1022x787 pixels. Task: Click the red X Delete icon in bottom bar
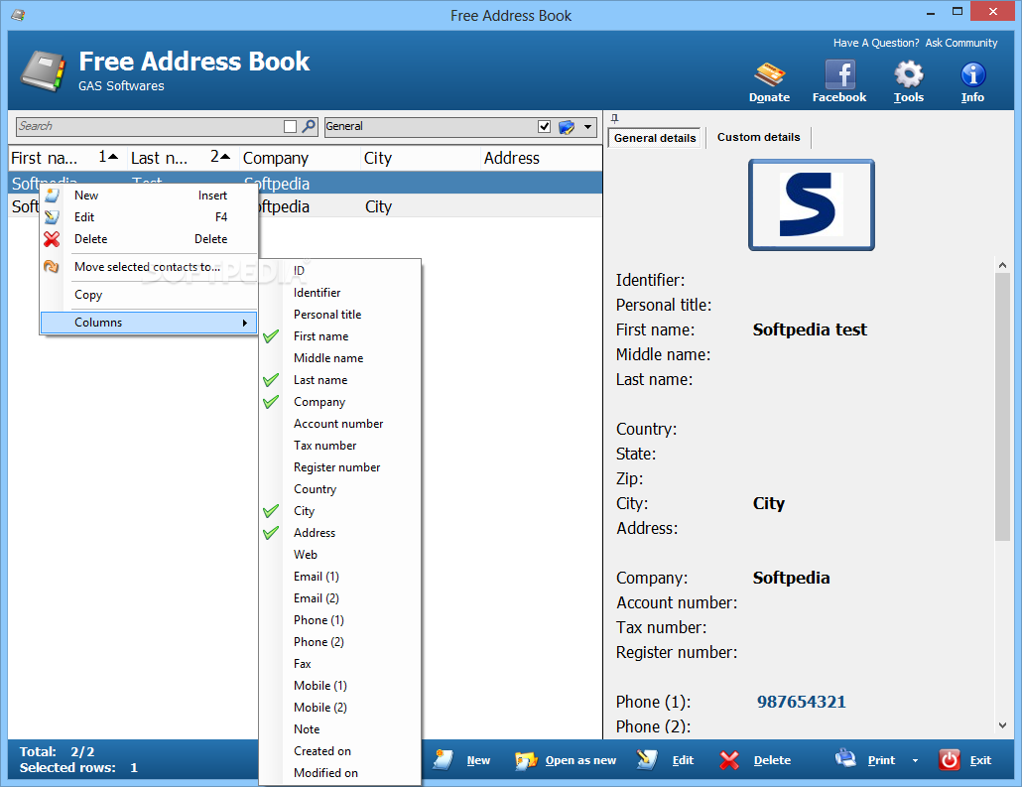[x=729, y=760]
